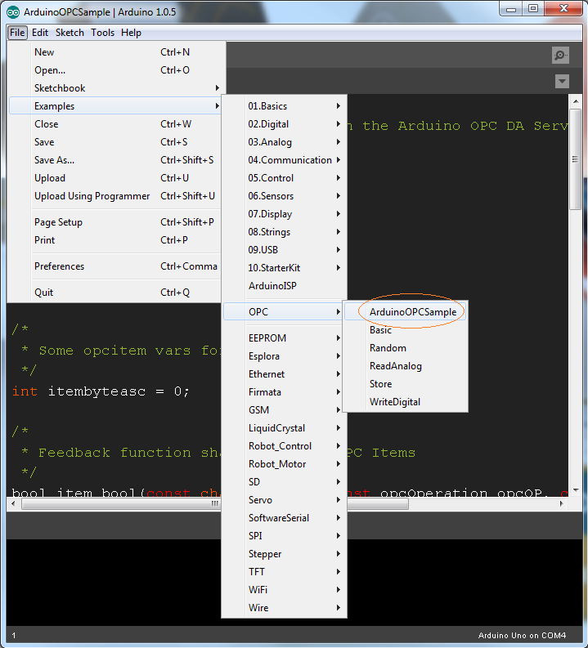Open the ArduinoOPCSample example sketch
This screenshot has width=588, height=648.
[406, 312]
